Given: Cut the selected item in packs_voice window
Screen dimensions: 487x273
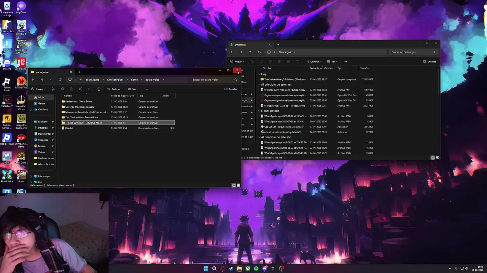Looking at the screenshot, I should click(x=53, y=89).
